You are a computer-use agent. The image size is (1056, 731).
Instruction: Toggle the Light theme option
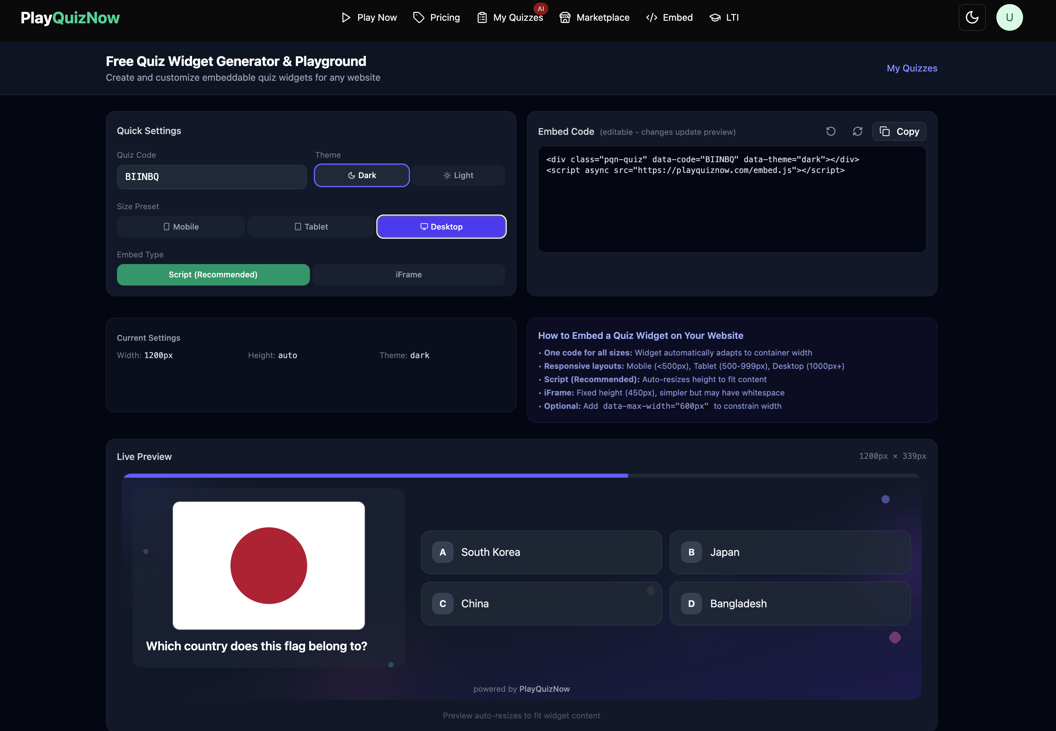(458, 175)
